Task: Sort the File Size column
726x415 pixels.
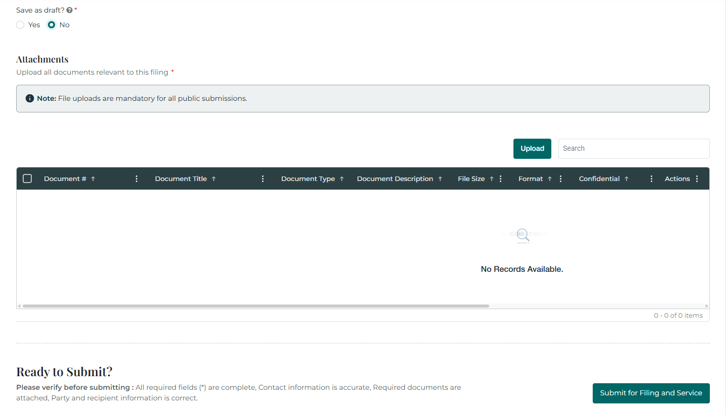Action: [x=491, y=178]
